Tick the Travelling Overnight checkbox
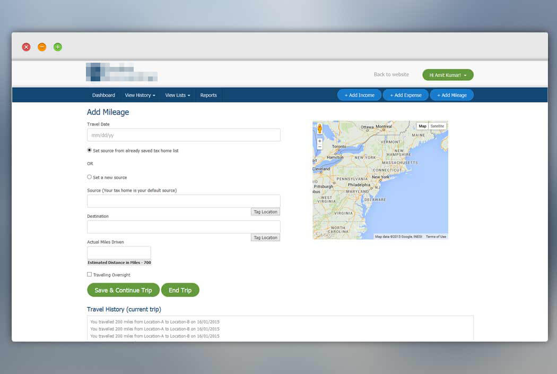 coord(90,274)
